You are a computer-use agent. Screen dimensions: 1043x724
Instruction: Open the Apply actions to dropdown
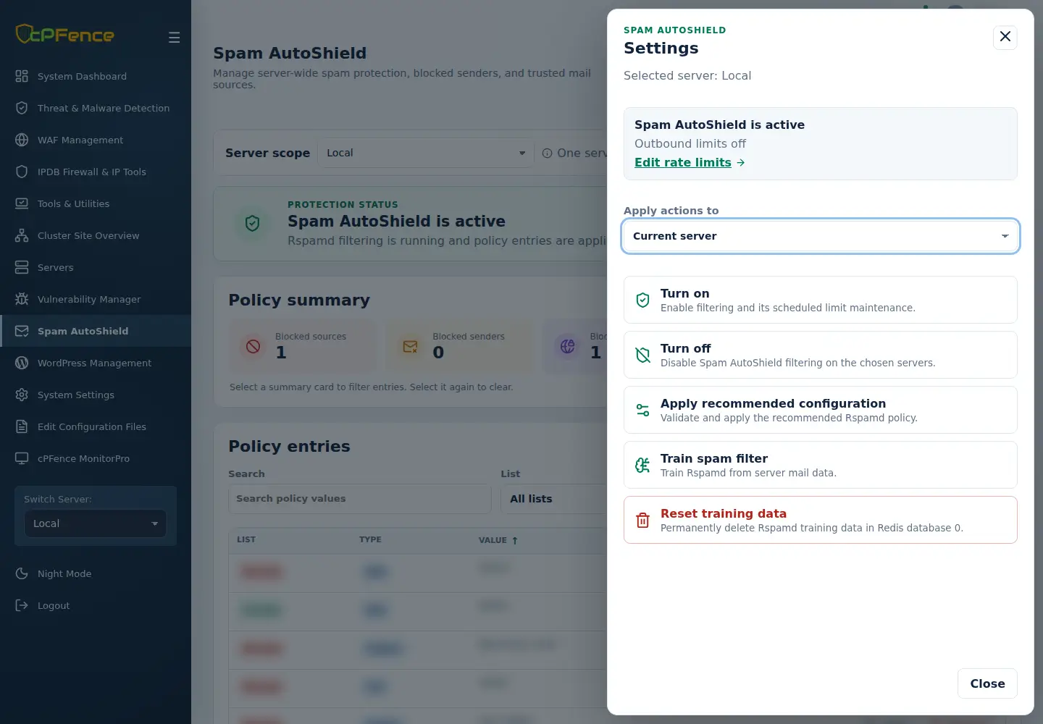click(821, 236)
